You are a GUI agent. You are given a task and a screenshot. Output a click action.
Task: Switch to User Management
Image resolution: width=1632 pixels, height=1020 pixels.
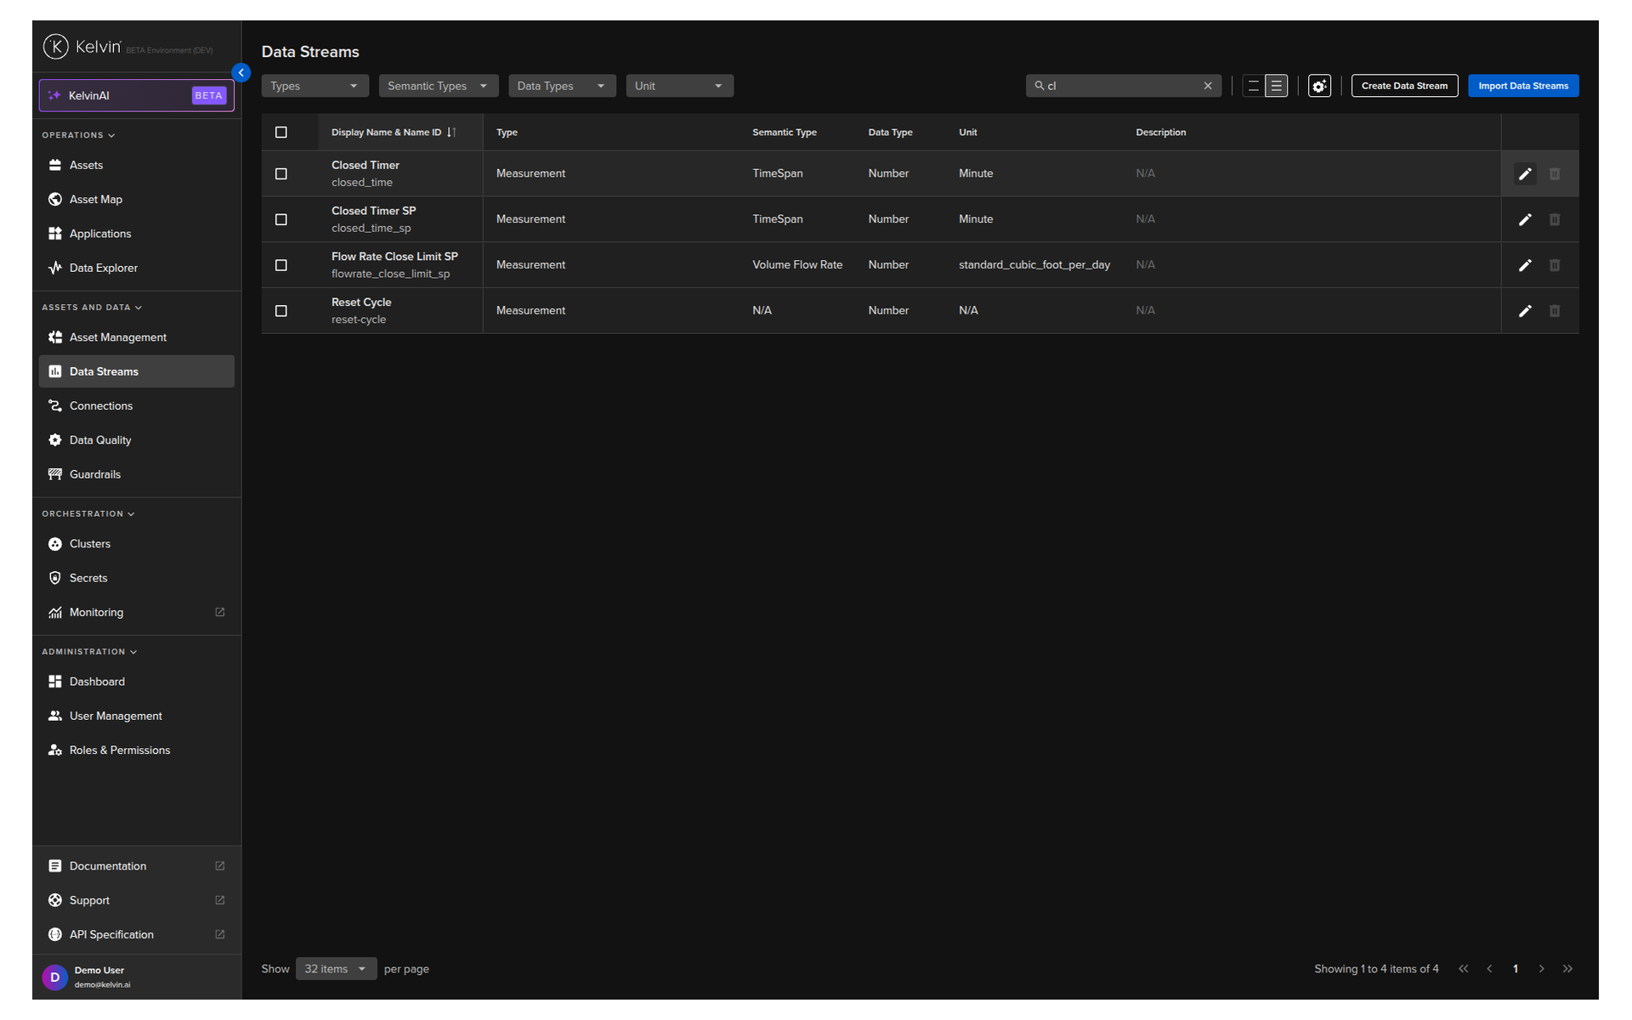coord(116,715)
